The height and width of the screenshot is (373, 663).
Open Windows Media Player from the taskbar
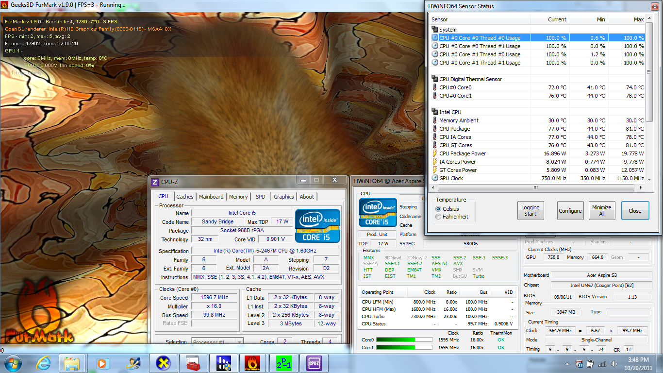point(102,363)
